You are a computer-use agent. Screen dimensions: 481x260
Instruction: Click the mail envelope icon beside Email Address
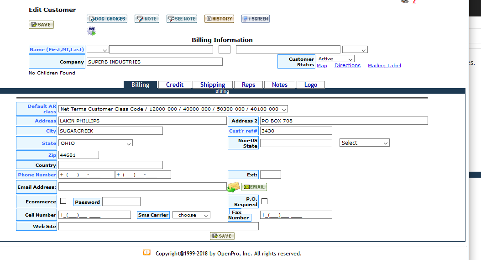[233, 187]
